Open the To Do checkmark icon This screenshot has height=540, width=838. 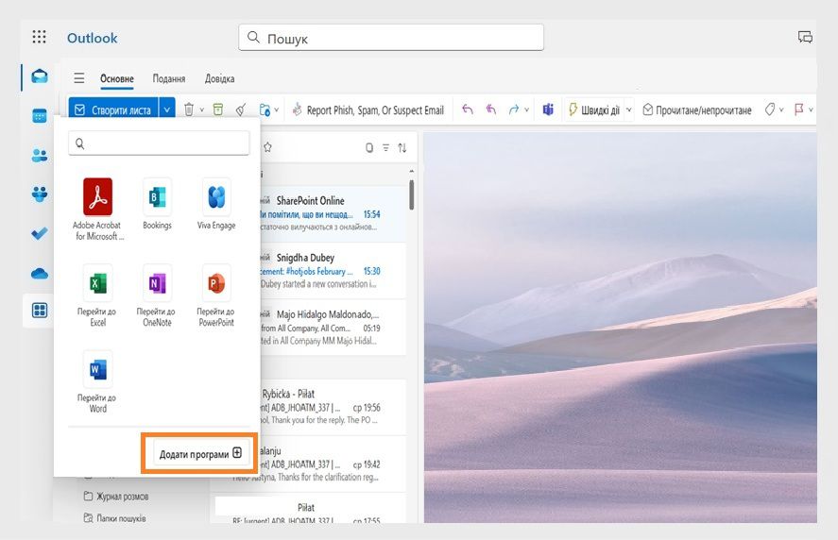pos(40,233)
